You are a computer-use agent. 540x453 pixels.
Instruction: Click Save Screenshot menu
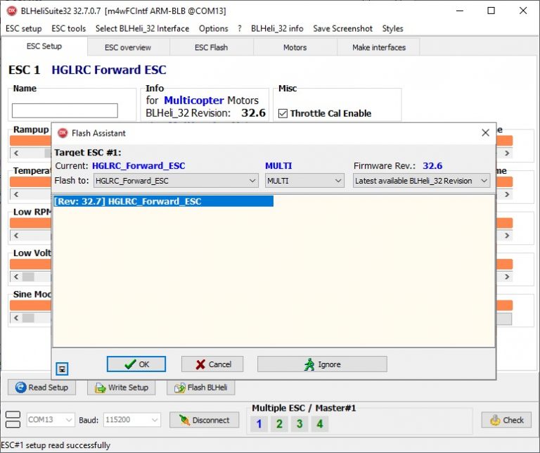tap(342, 29)
